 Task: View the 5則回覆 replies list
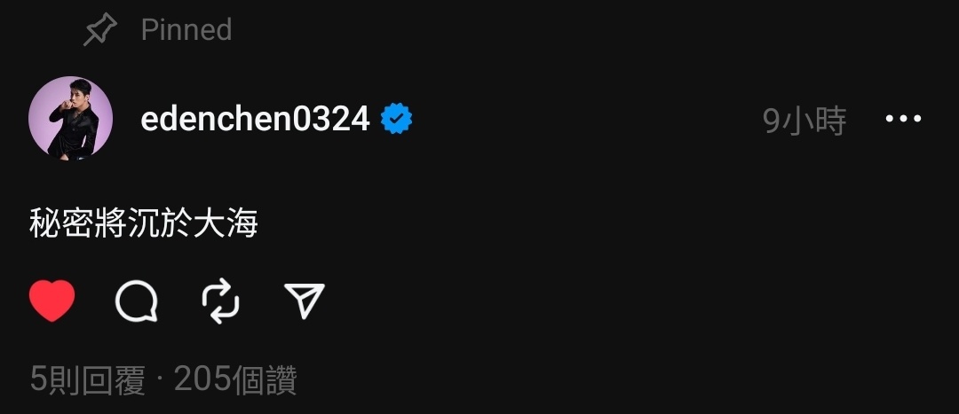tap(87, 380)
